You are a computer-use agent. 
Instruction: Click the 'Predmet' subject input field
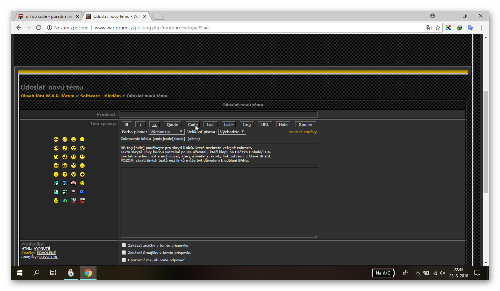tap(219, 114)
